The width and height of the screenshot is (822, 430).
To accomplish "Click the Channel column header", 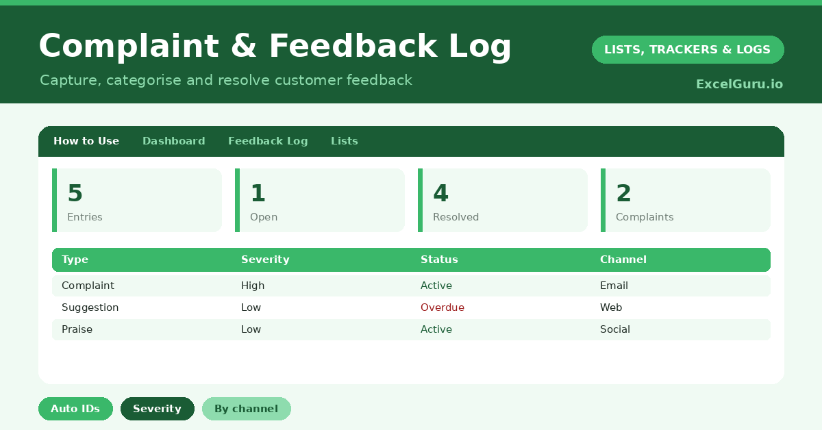I will (623, 260).
